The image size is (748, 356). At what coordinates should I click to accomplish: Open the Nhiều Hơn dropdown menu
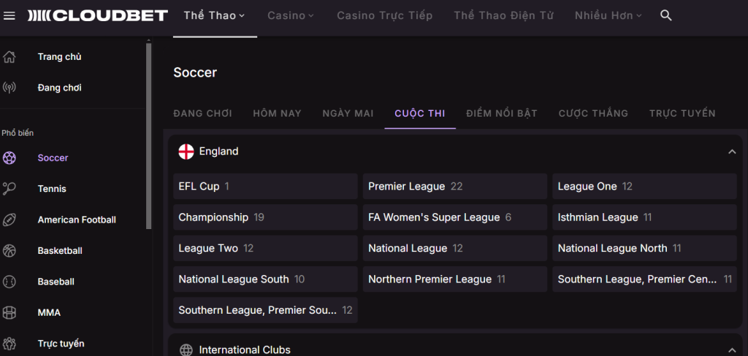click(604, 16)
